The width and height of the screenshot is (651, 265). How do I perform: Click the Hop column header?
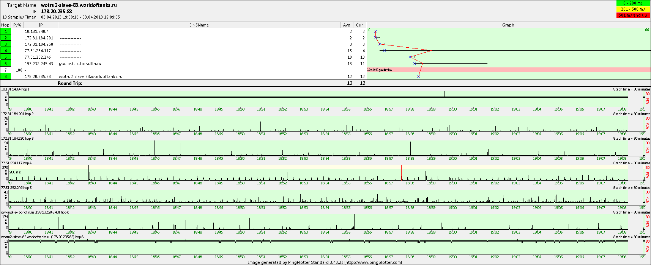[5, 25]
